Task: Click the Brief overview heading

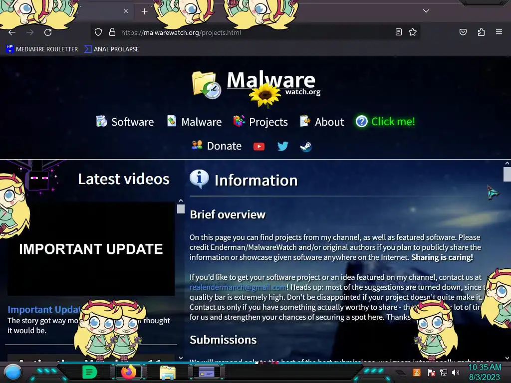Action: [x=228, y=214]
